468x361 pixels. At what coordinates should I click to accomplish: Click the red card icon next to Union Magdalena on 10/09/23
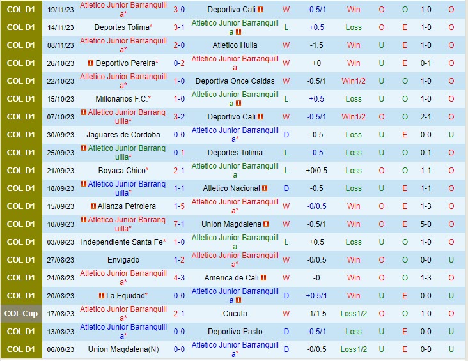(x=266, y=224)
